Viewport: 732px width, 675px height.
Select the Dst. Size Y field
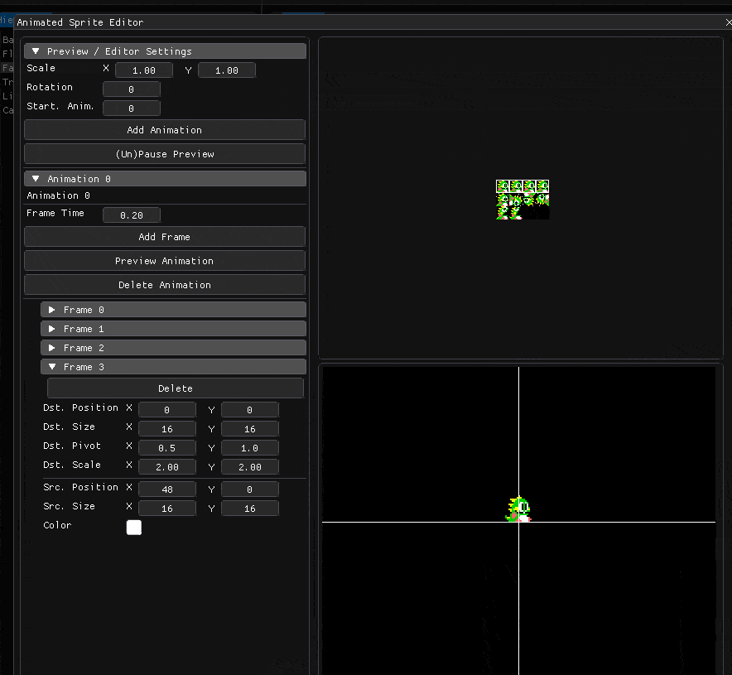[250, 429]
